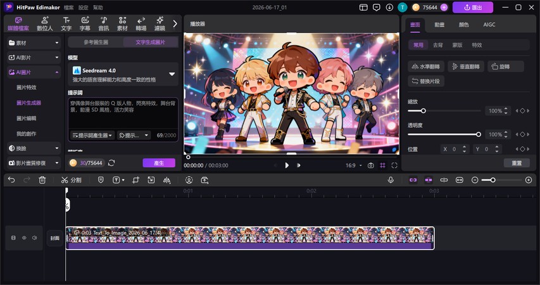Open the layout switch icon in title bar

coord(363,7)
